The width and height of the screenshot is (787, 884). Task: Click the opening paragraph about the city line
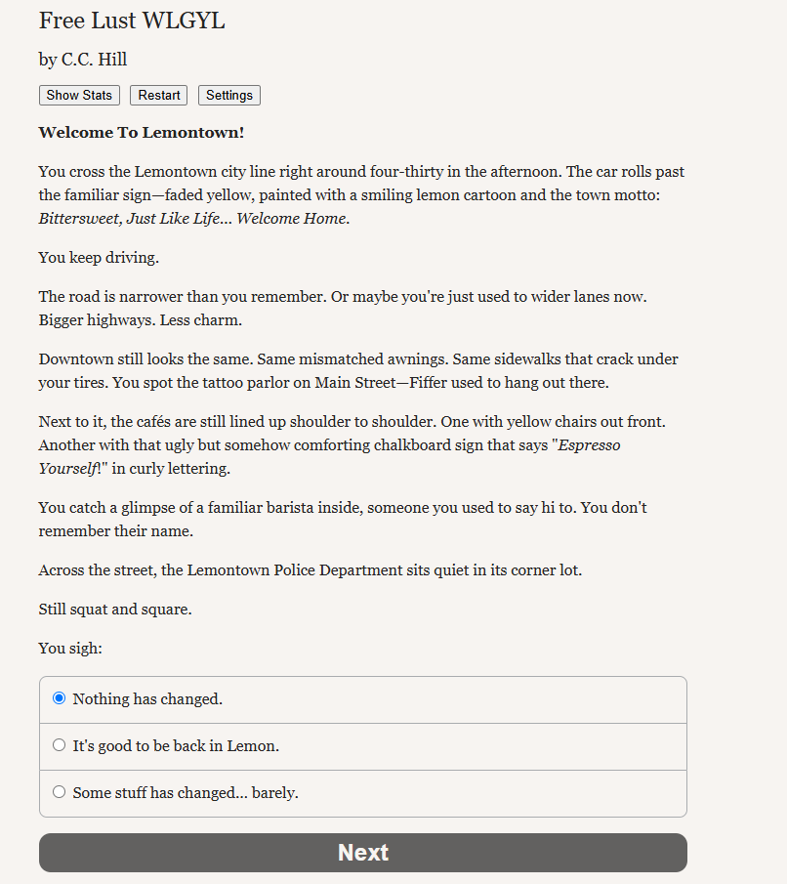click(x=361, y=195)
